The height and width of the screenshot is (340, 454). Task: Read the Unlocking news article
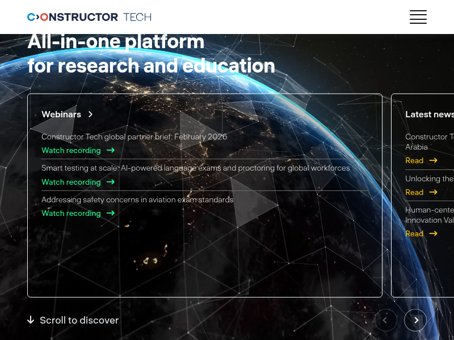pyautogui.click(x=414, y=192)
